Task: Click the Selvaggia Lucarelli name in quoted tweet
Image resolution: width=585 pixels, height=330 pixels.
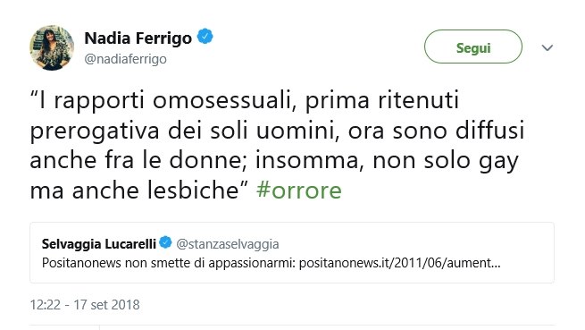Action: tap(99, 243)
